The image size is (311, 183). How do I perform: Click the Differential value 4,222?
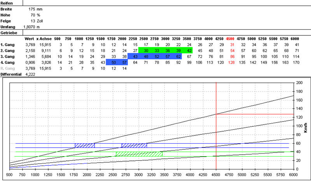tap(30, 74)
